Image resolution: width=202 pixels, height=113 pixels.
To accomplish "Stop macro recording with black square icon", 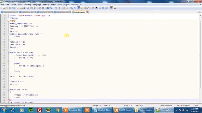I will point(96,8).
